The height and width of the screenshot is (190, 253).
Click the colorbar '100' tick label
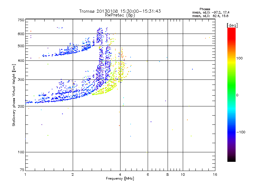(x=239, y=58)
